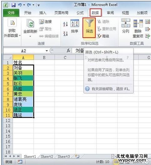Sort ascending with A-Z icon
Screen dimensions: 151x165
65,24
